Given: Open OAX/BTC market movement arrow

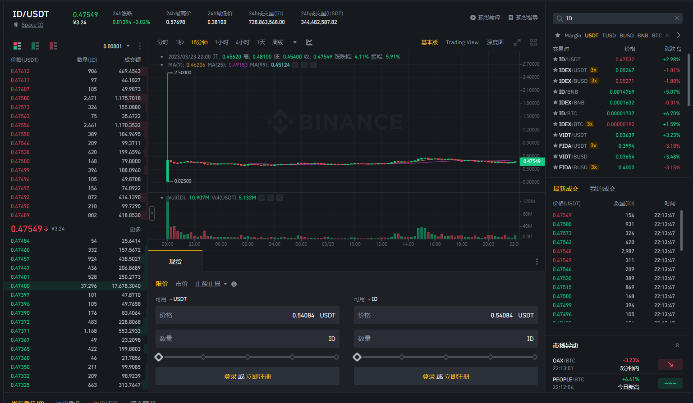Looking at the screenshot, I should [x=670, y=364].
